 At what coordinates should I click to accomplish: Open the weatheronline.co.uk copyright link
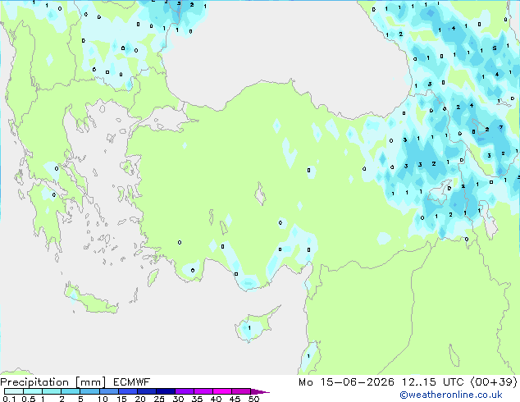coord(451,395)
